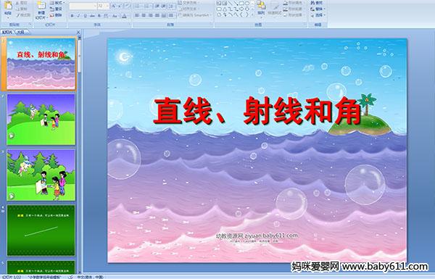Switch to the Outline tab in left pane
This screenshot has height=279, width=435.
pyautogui.click(x=20, y=32)
